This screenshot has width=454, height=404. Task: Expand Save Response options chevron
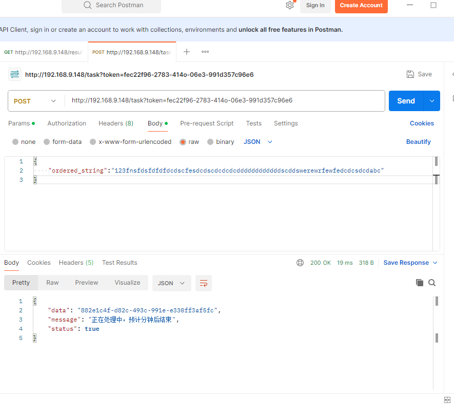(x=435, y=262)
